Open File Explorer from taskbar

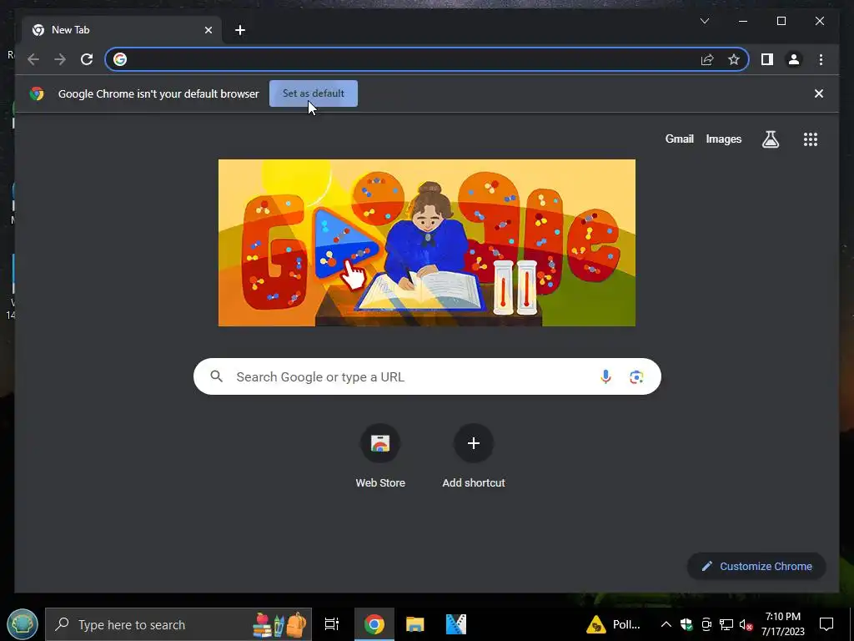414,624
